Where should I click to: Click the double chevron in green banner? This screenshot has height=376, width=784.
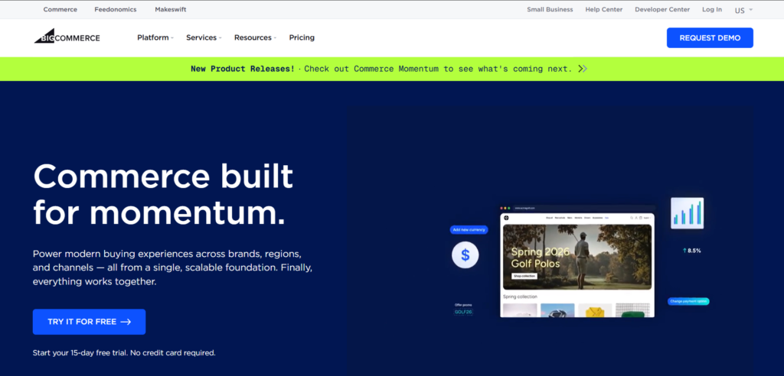pyautogui.click(x=583, y=69)
